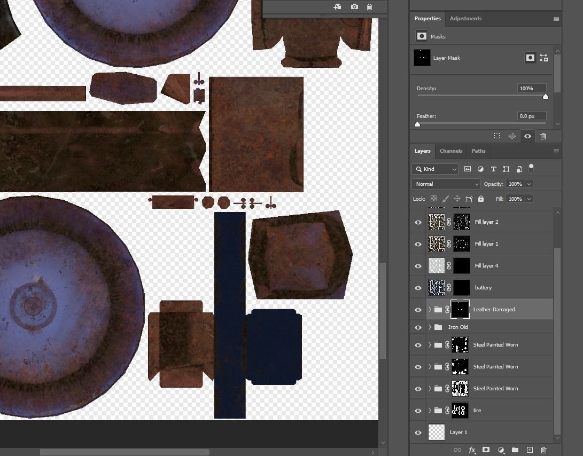Lock position move icon

coord(457,199)
